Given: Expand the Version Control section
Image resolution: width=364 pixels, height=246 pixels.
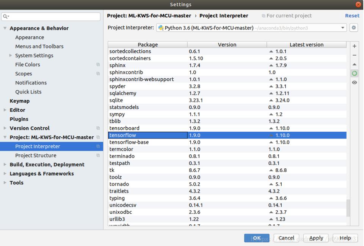Looking at the screenshot, I should click(5, 128).
